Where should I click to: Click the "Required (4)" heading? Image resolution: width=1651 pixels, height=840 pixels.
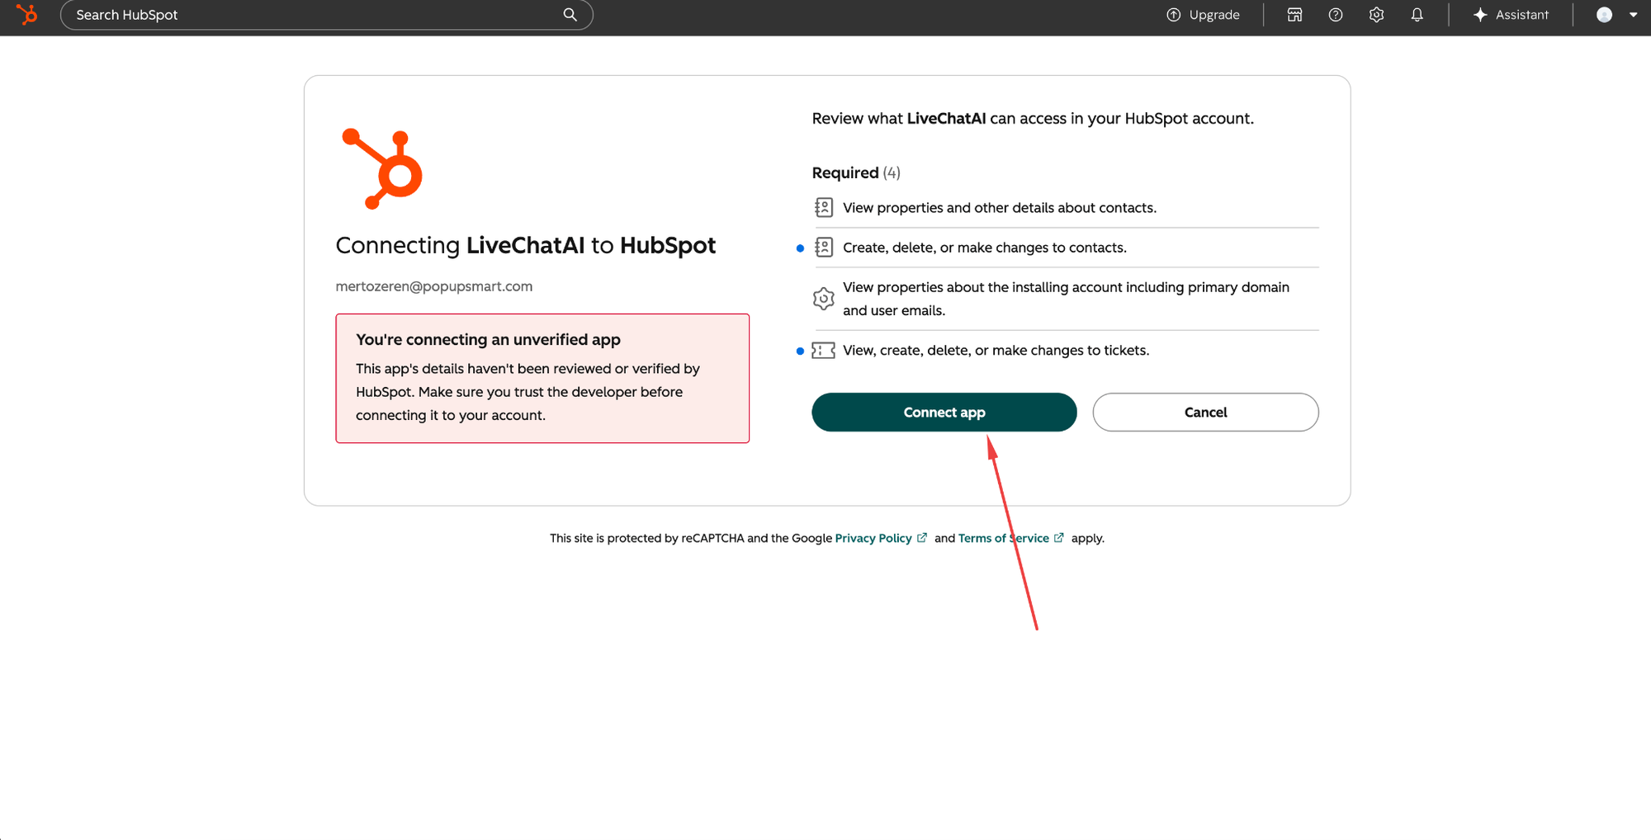pyautogui.click(x=856, y=172)
